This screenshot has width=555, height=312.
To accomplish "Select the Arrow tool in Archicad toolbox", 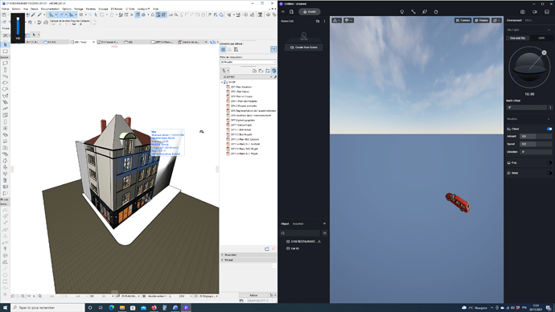I will (6, 44).
